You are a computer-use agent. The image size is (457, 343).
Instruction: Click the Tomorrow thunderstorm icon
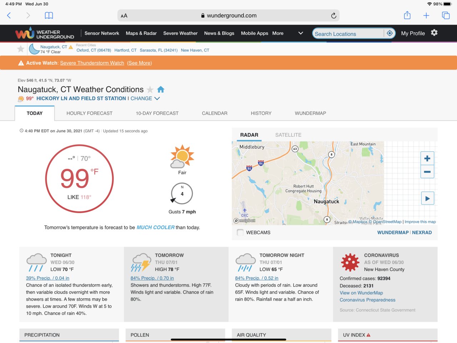click(x=141, y=263)
